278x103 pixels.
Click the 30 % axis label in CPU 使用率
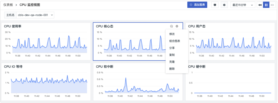tap(8, 32)
